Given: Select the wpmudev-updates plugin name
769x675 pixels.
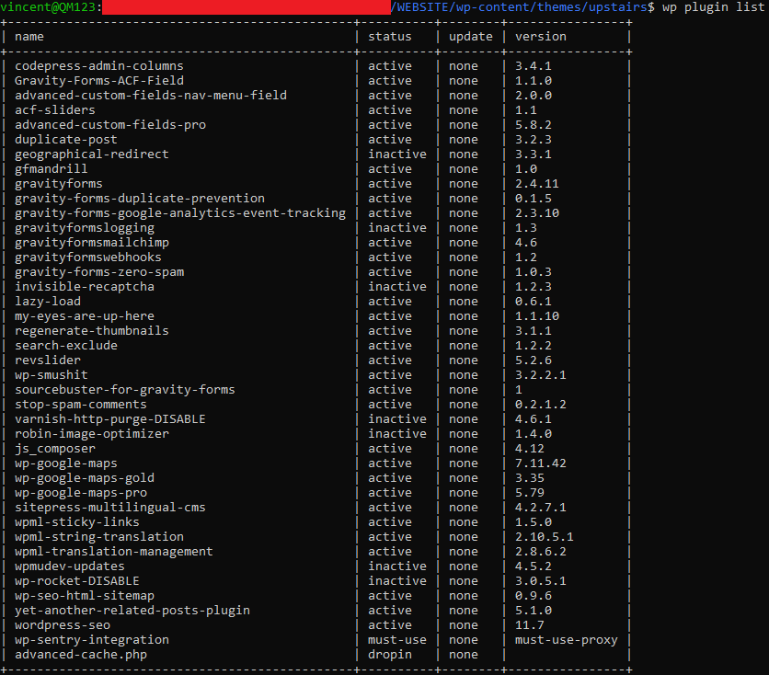Looking at the screenshot, I should coord(70,566).
